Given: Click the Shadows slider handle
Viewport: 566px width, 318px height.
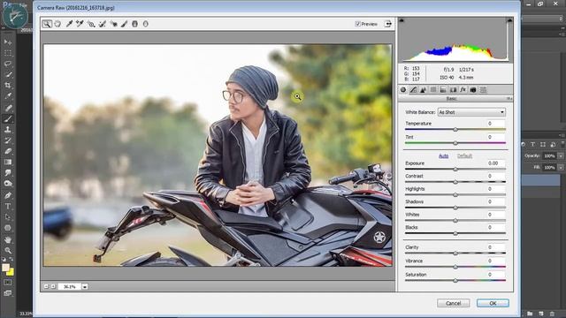Looking at the screenshot, I should pos(455,208).
